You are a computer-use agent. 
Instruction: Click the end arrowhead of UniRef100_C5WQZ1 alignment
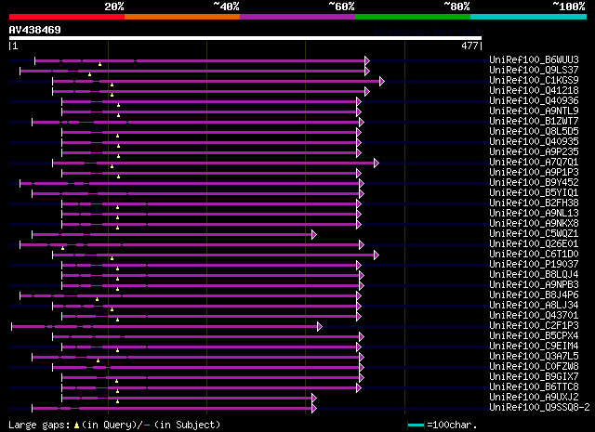[314, 235]
